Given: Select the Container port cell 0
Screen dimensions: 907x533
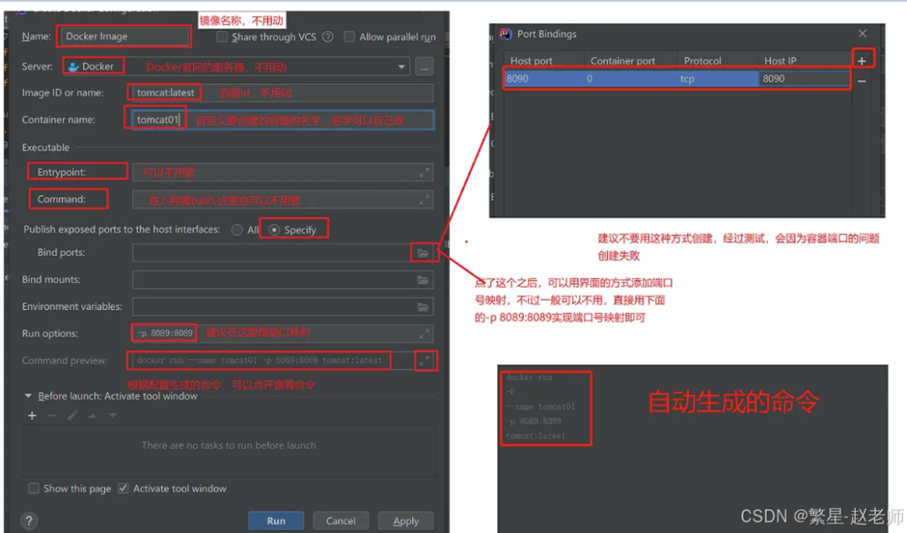Looking at the screenshot, I should click(631, 79).
